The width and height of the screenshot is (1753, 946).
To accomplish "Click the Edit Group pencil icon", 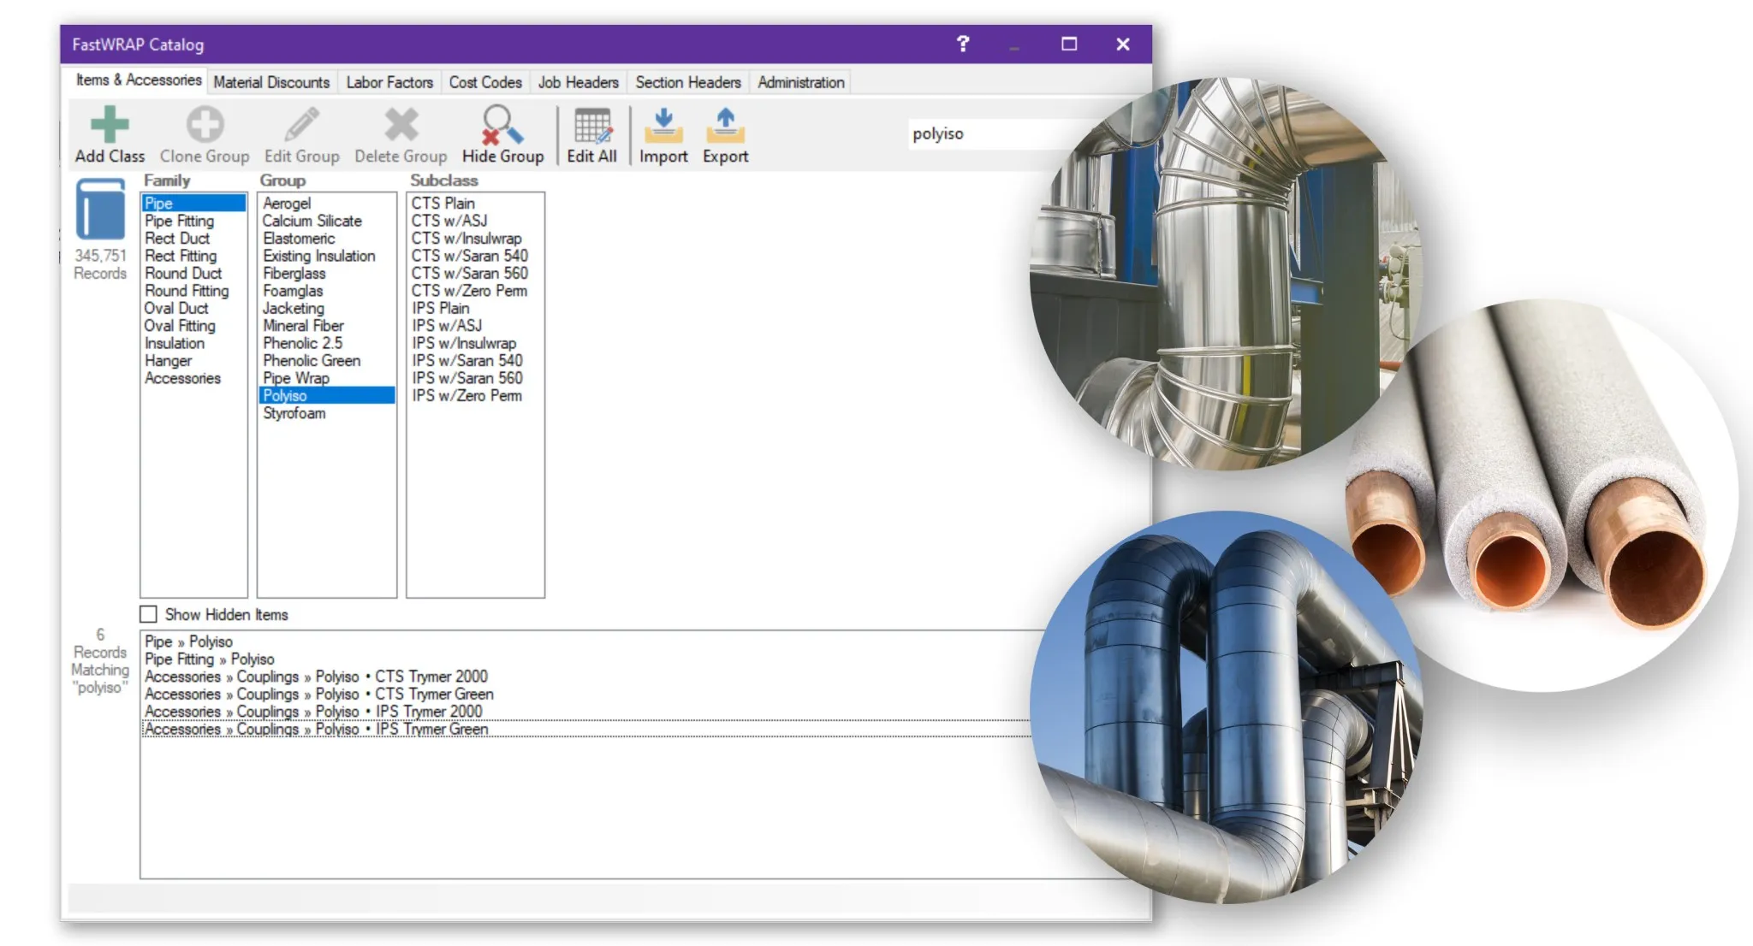I will 301,125.
